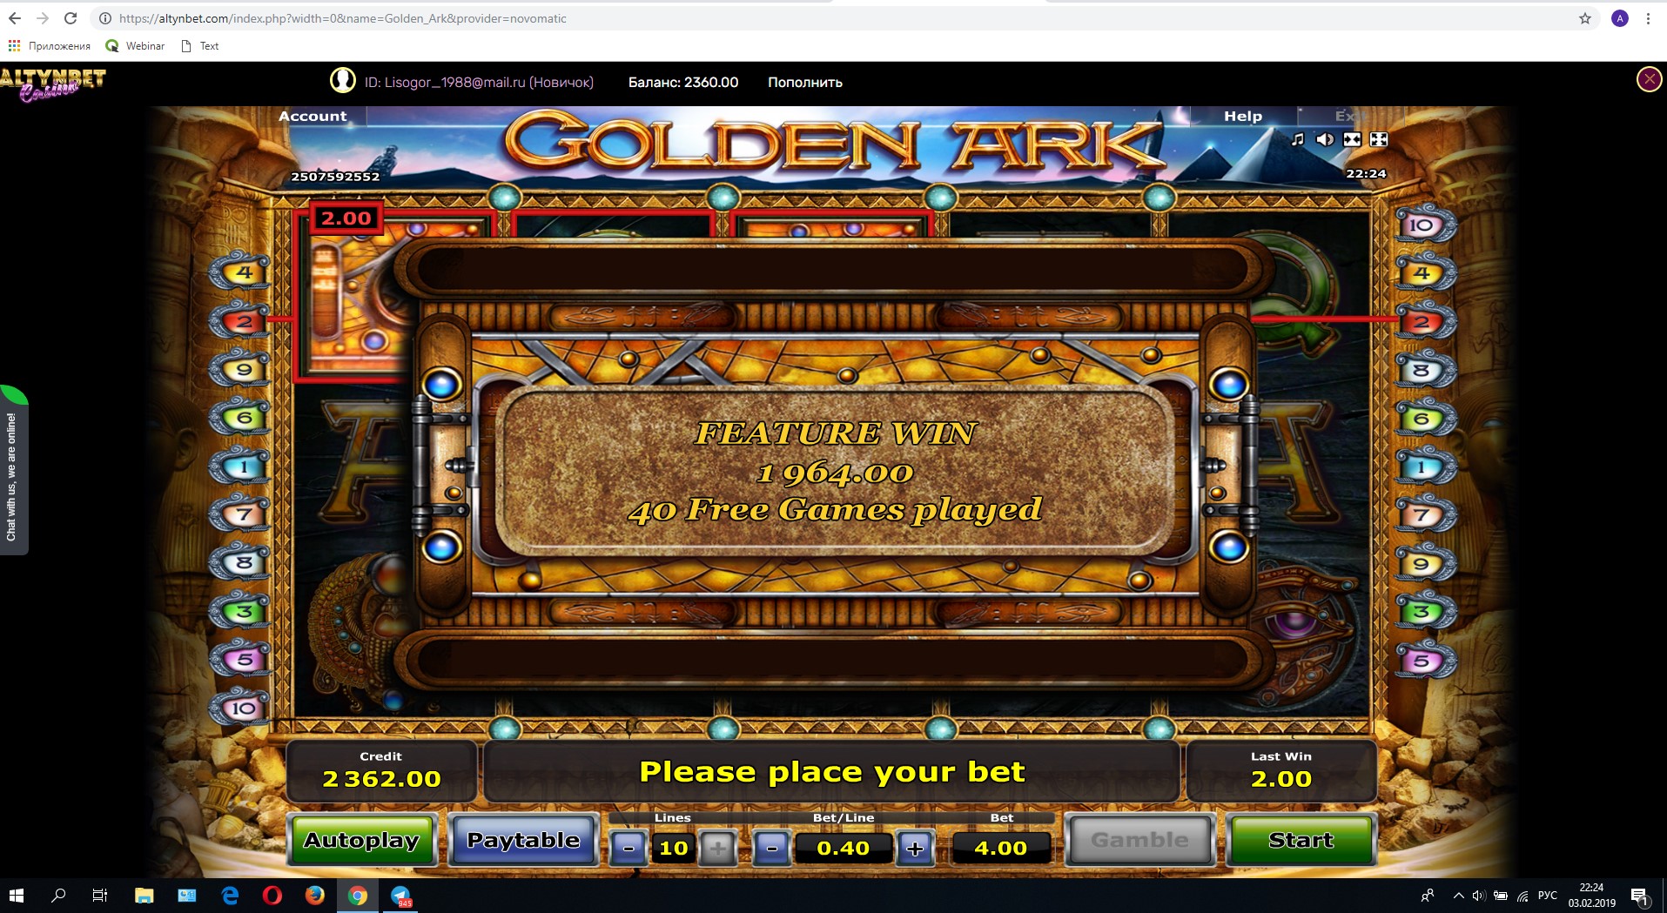Click the Last Win value 2.00
This screenshot has height=913, width=1667.
pos(1280,779)
